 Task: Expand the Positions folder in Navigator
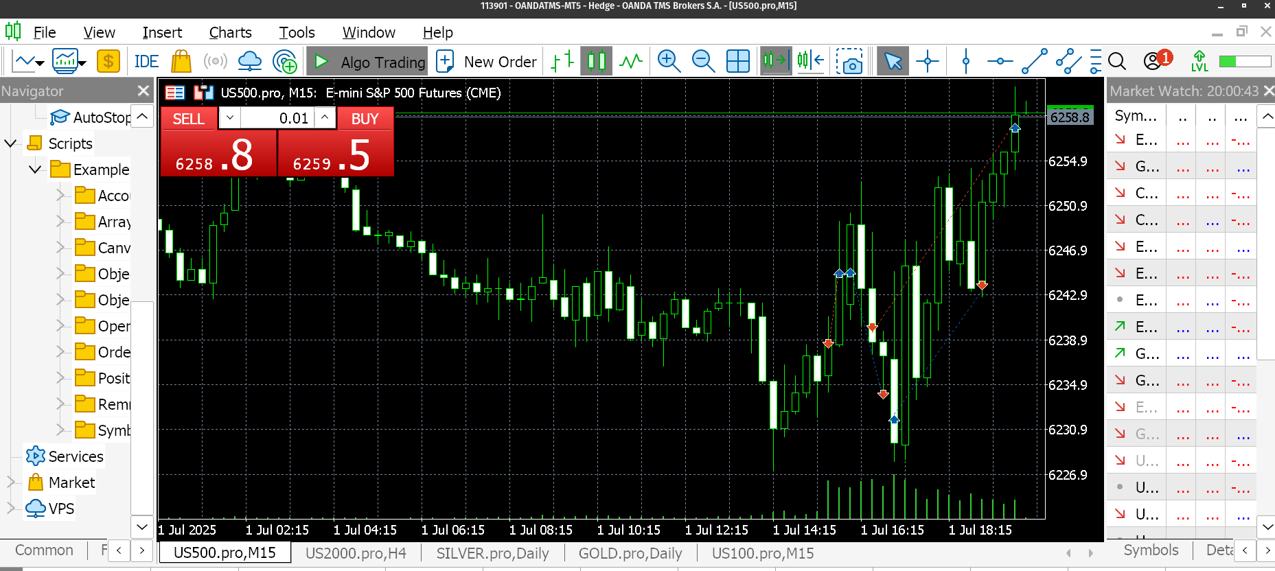60,378
